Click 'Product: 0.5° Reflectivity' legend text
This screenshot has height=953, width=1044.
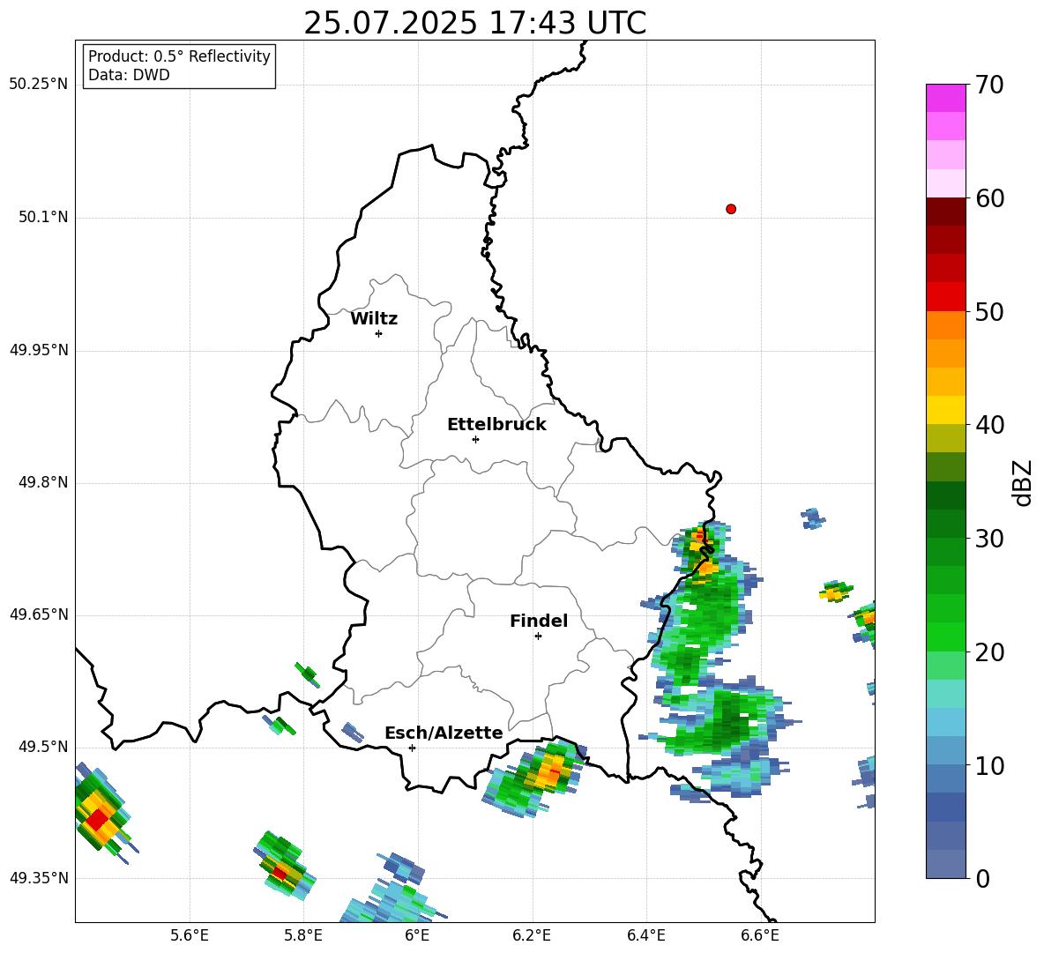coord(179,56)
